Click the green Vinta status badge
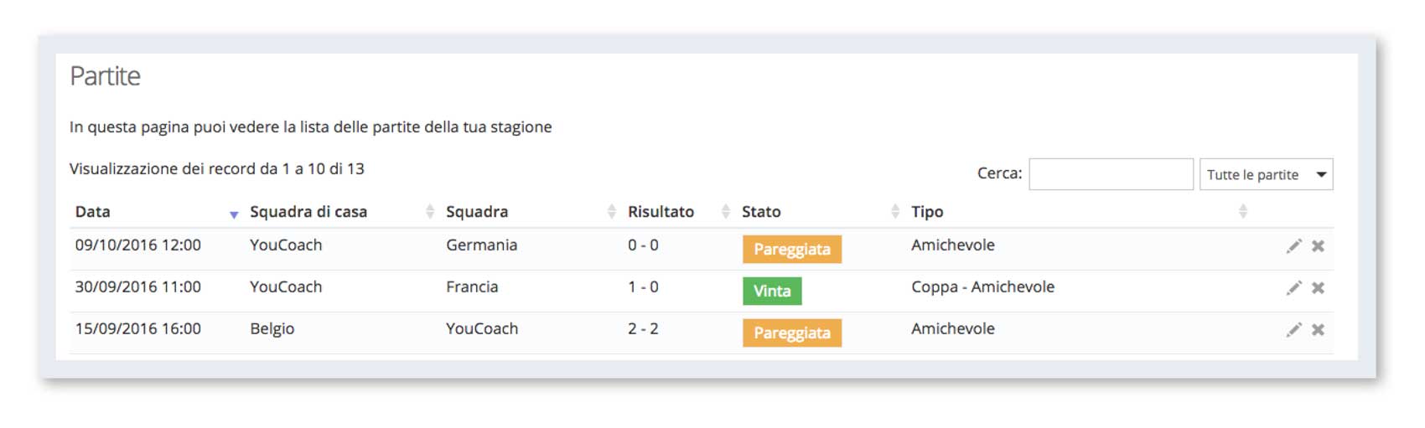 (772, 291)
